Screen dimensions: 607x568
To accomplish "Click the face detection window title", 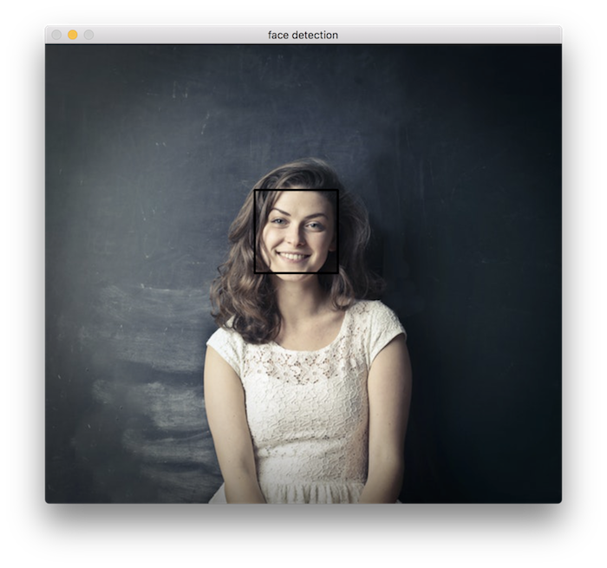I will 303,36.
